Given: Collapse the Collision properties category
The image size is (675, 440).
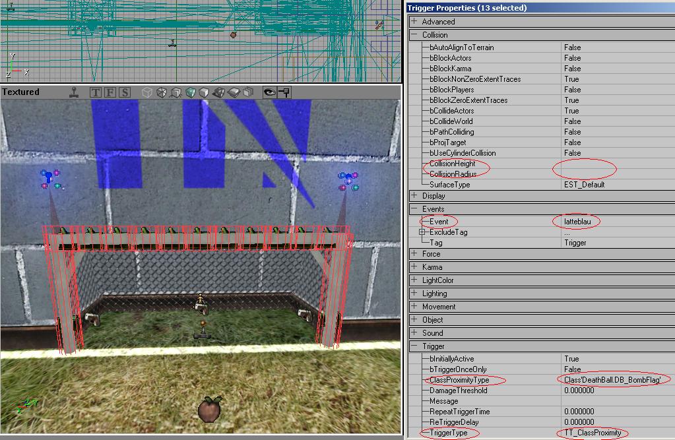Looking at the screenshot, I should pos(414,35).
